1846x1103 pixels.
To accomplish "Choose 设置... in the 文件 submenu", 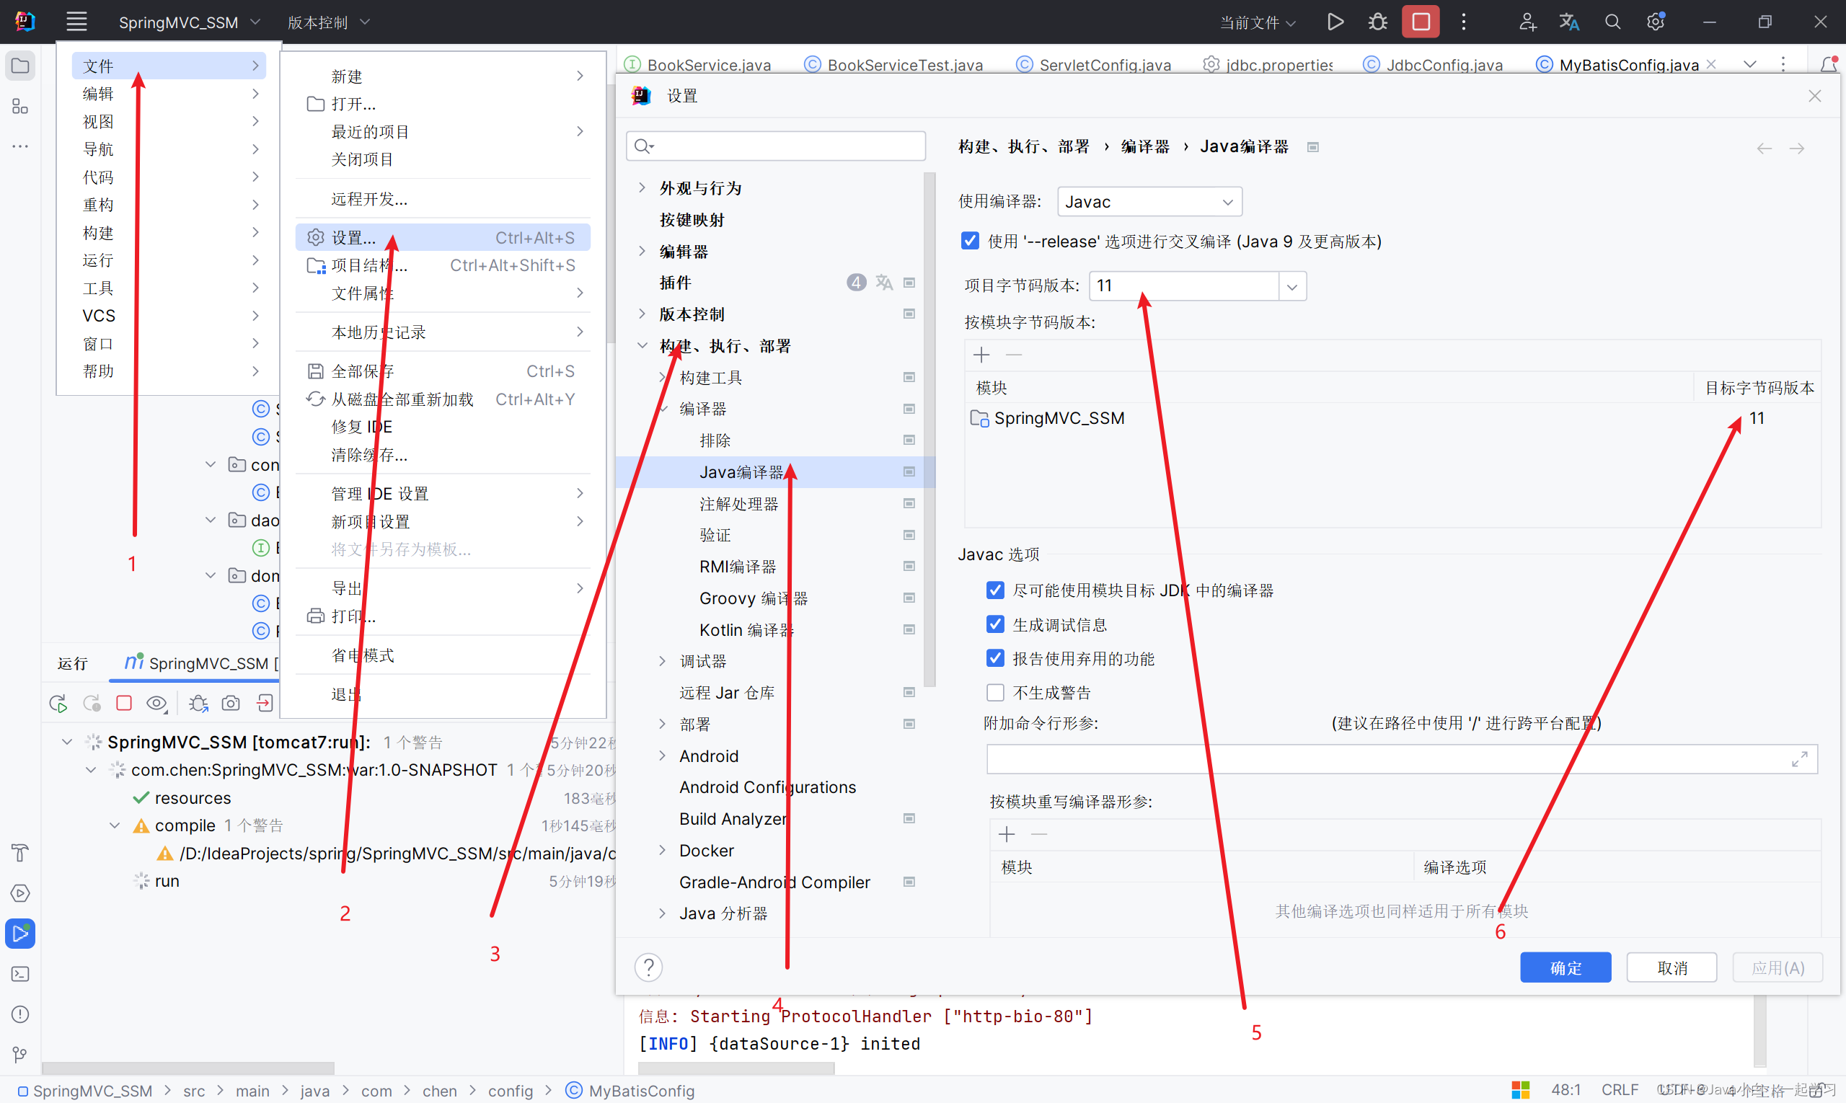I will (443, 238).
